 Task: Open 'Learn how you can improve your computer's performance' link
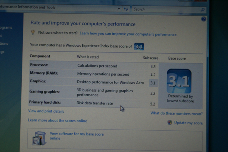point(128,34)
